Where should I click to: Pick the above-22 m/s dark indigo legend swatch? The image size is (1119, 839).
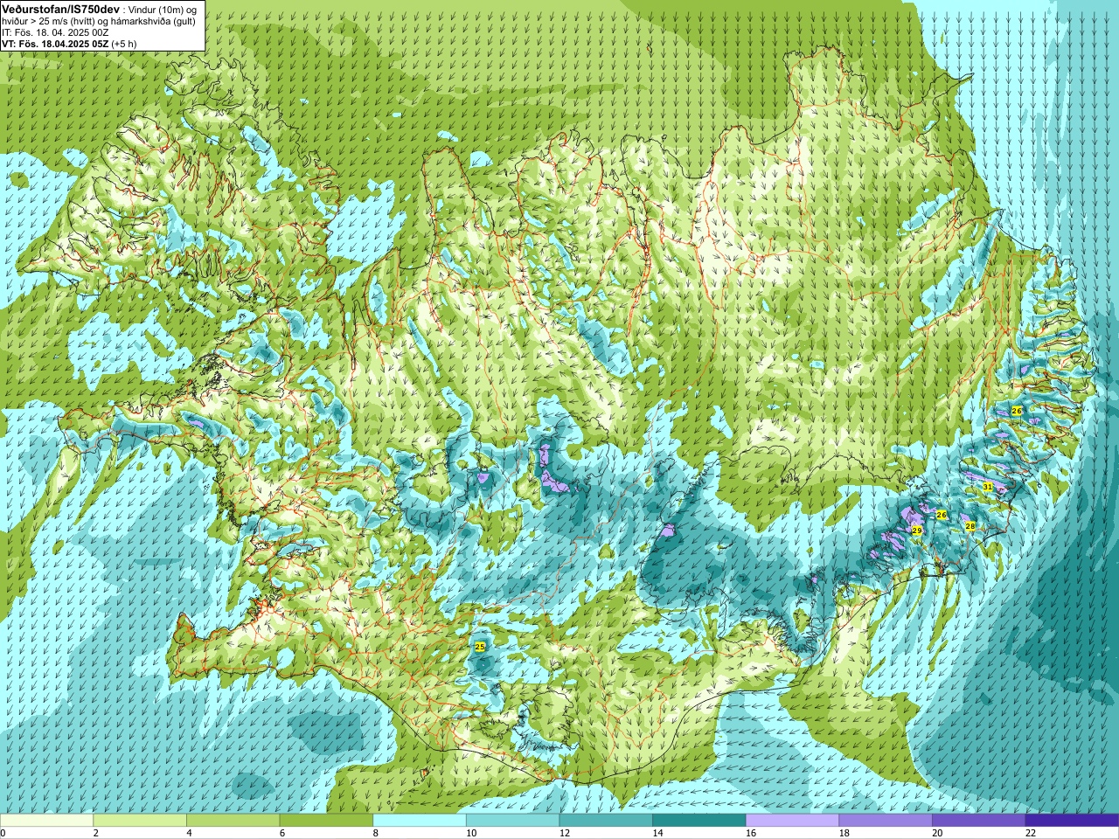[x=1072, y=821]
